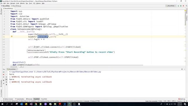The image size is (188, 106).
Task: Click the RecordVideo.py path link in console
Action: point(68,72)
